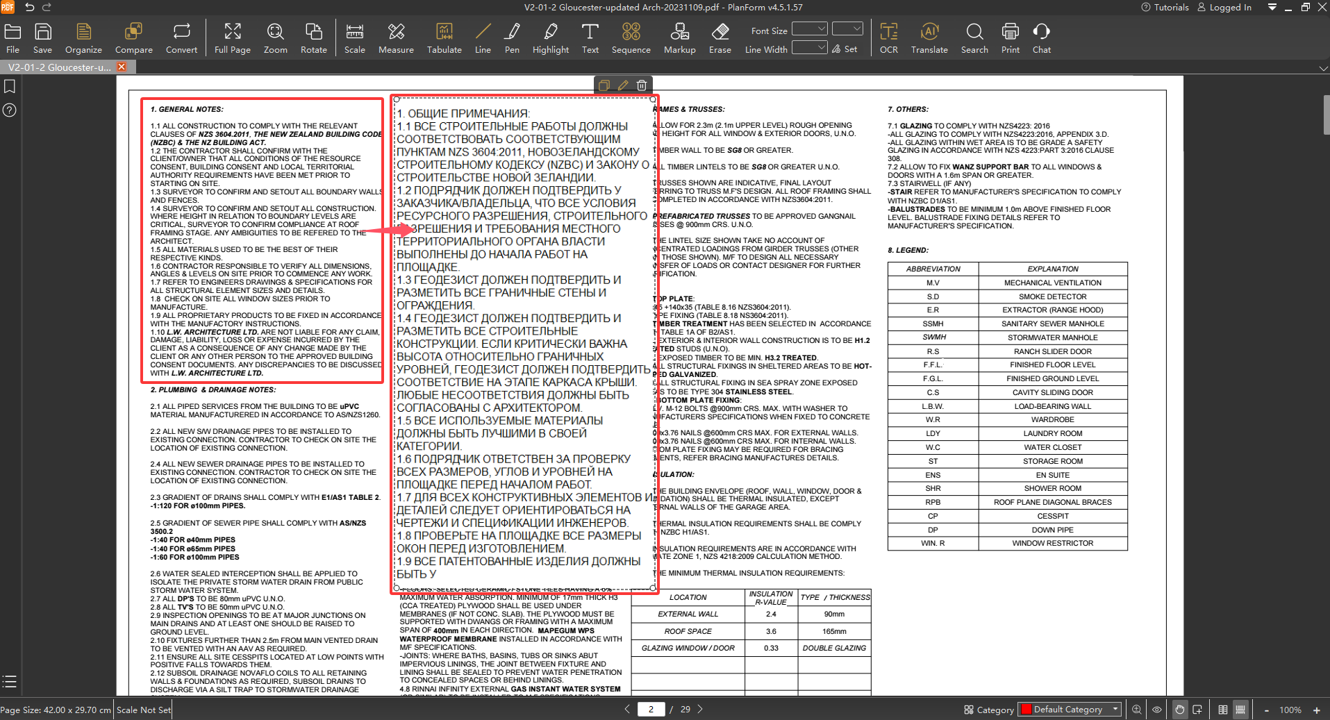Open the Chat support tool
The image size is (1330, 720).
click(x=1041, y=38)
